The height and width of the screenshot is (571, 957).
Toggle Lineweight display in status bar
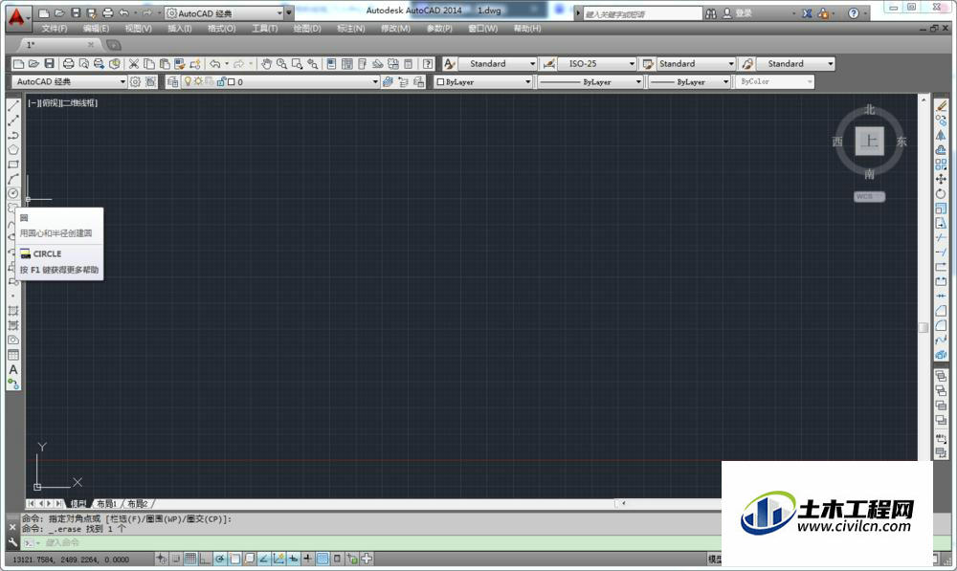(x=308, y=559)
